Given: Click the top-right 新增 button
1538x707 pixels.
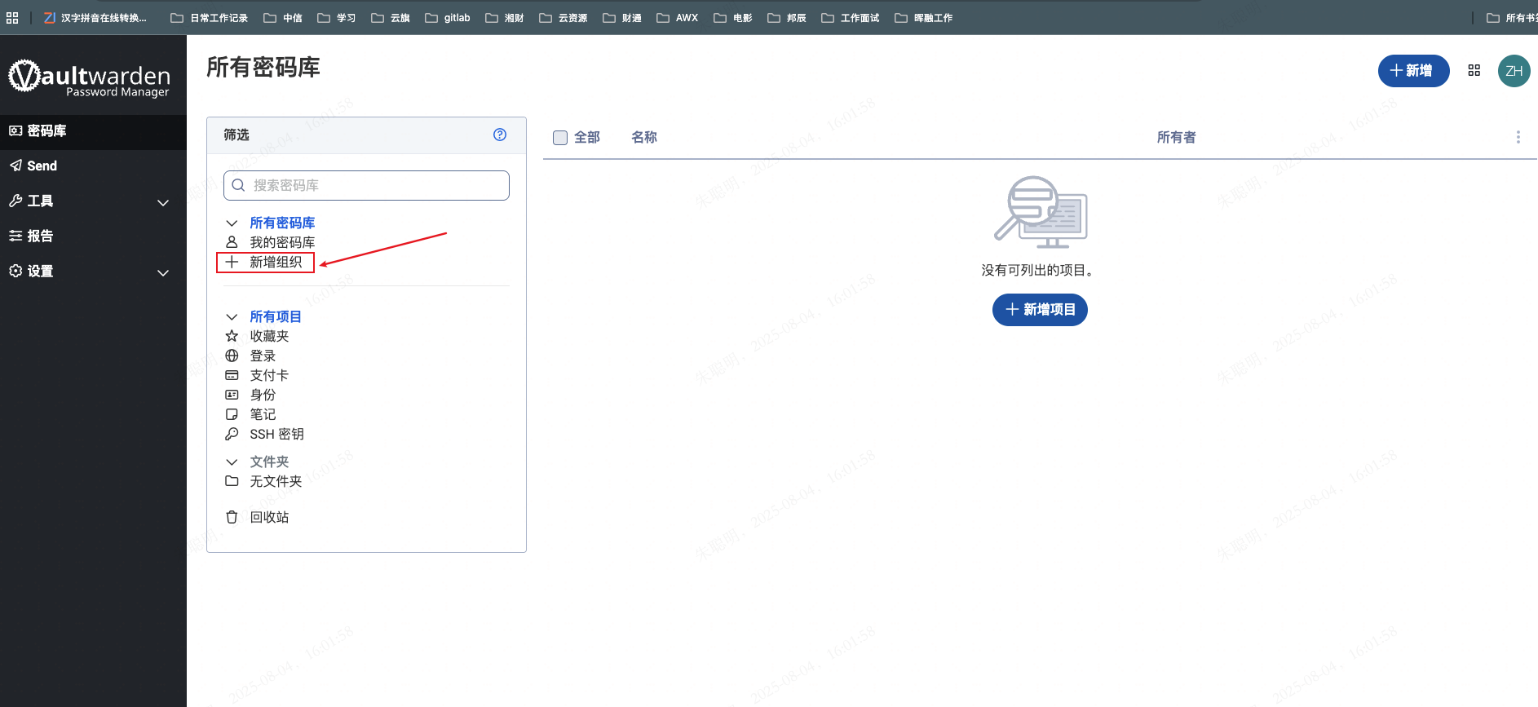Looking at the screenshot, I should (1412, 71).
